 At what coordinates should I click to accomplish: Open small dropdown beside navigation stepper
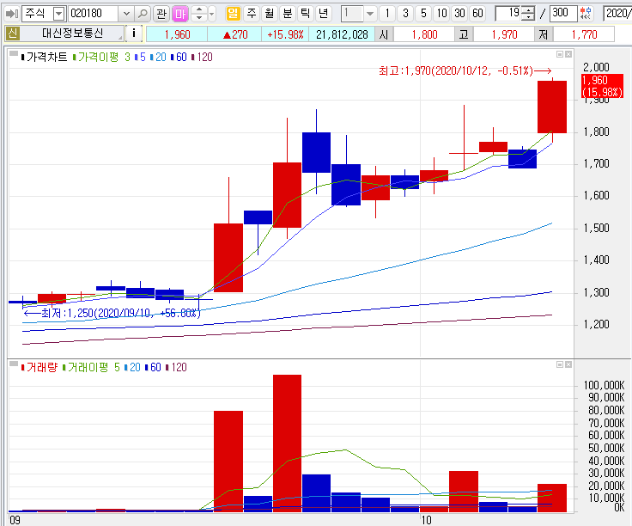click(211, 14)
